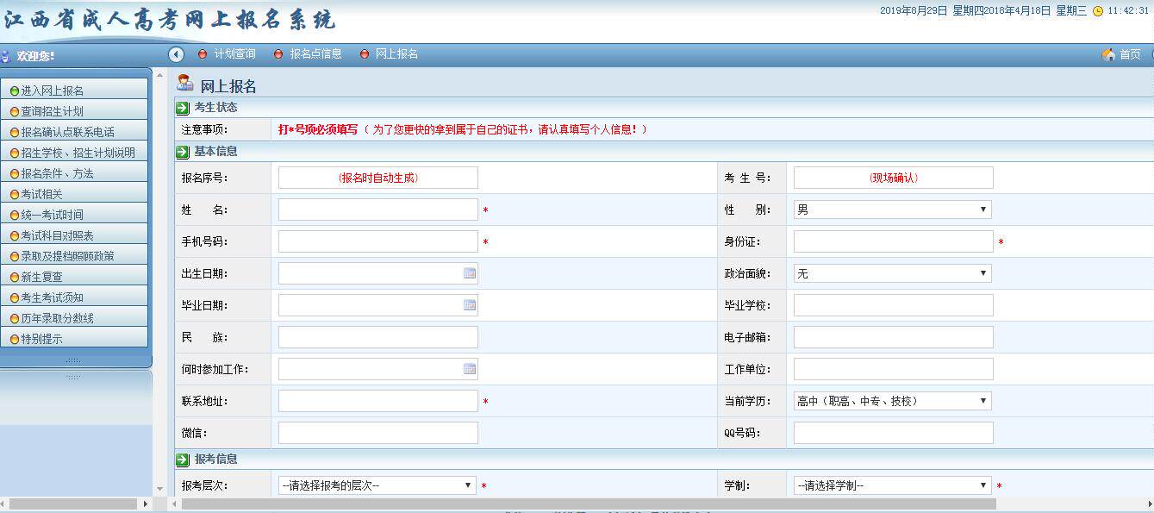
Task: Expand the 政治面貌 dropdown
Action: pos(892,273)
